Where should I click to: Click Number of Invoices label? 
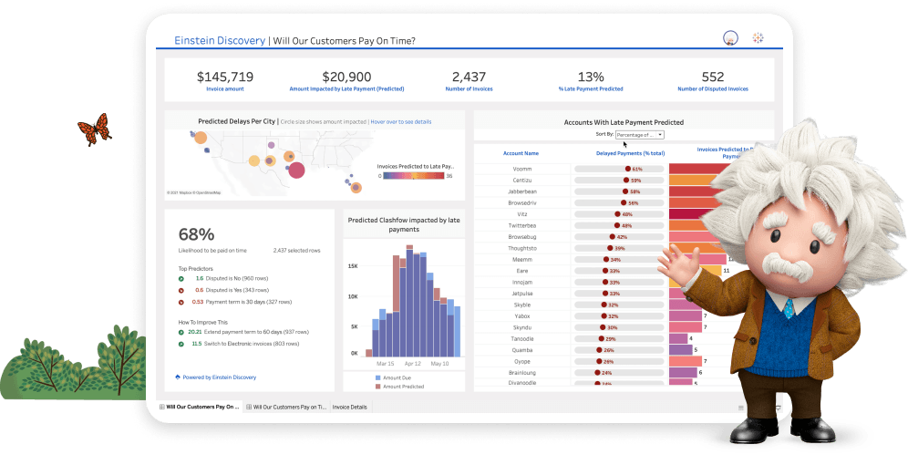click(469, 89)
